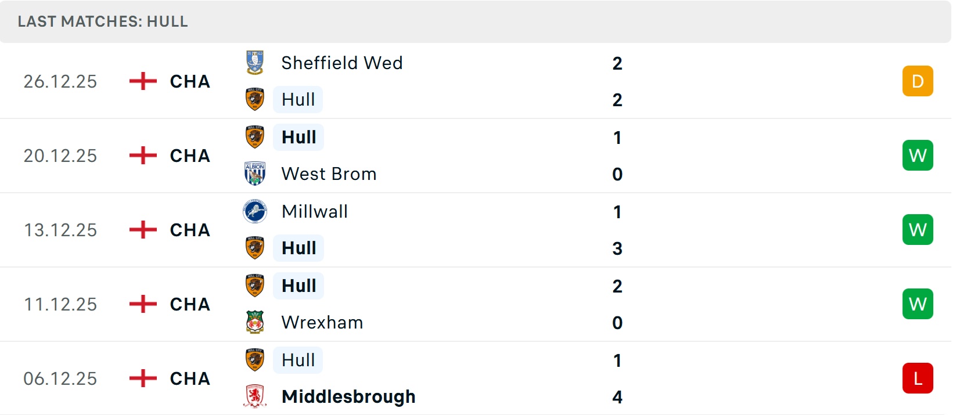Click Hull crest in Sheffield Wed match
Screen dimensions: 953x415
[255, 100]
